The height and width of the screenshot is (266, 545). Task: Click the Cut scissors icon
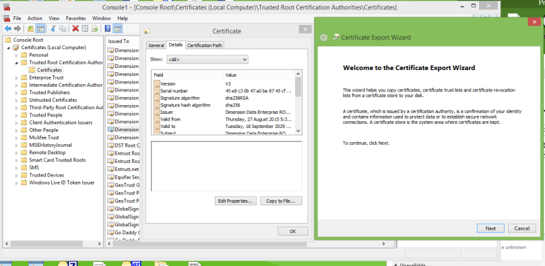[x=53, y=29]
